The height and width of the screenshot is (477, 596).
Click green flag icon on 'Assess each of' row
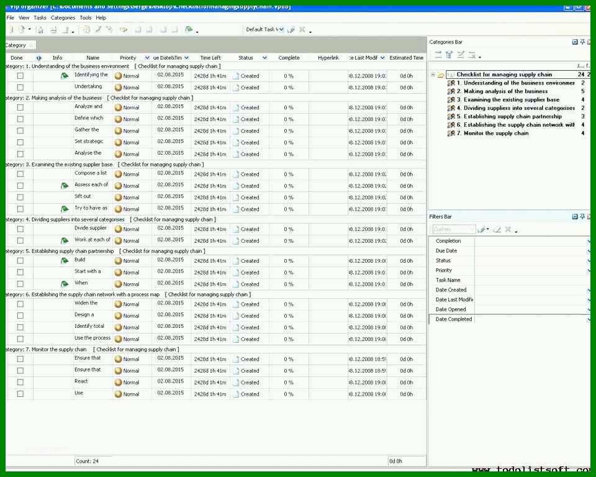tap(65, 186)
